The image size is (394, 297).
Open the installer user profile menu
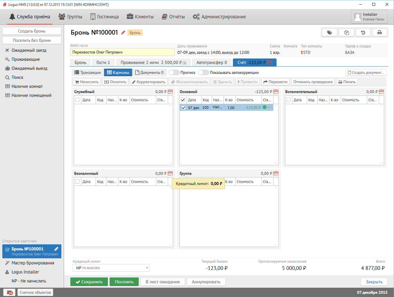click(x=369, y=17)
